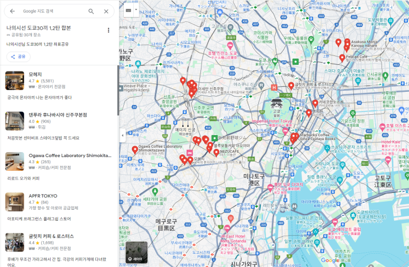Go back with the arrow in search bar

[12, 11]
